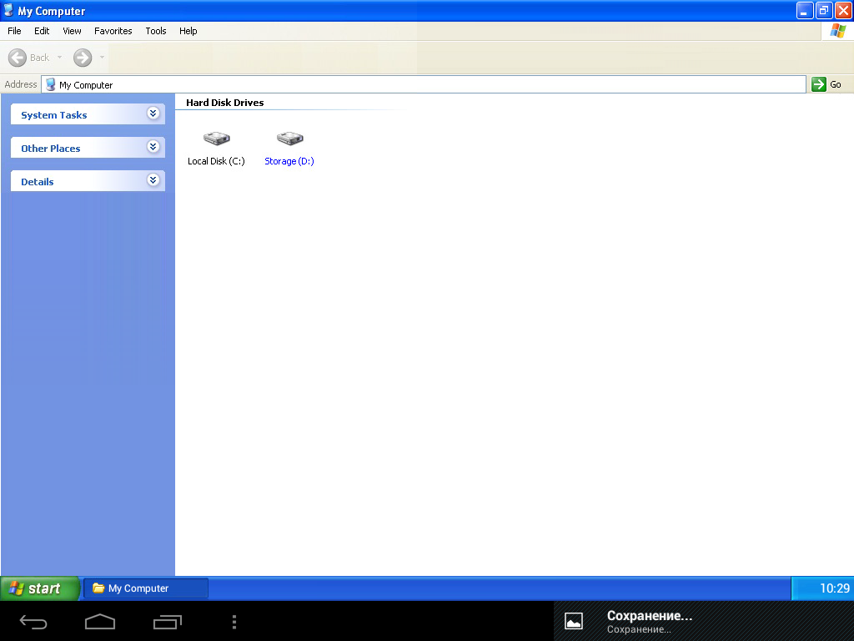
Task: Click the Hard Disk Drives group heading
Action: (225, 103)
